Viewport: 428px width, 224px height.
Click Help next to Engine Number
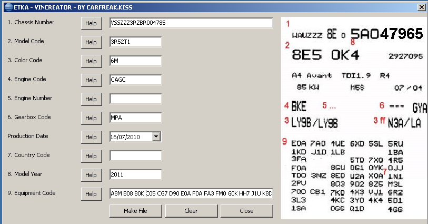click(x=92, y=99)
